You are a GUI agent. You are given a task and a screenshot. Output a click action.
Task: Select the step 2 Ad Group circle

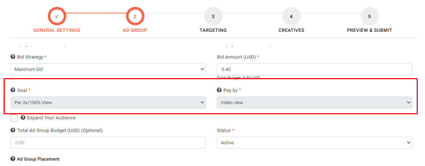[x=135, y=16]
